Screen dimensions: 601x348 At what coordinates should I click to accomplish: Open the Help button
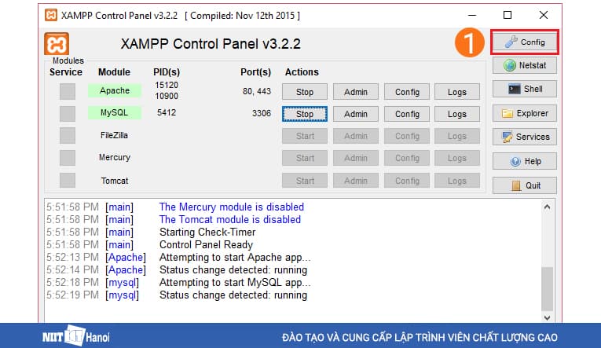click(x=524, y=161)
